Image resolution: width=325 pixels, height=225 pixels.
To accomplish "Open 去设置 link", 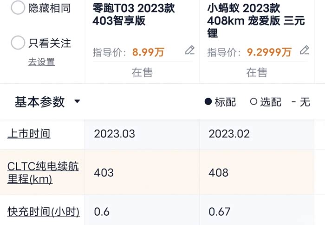I will 41,62.
